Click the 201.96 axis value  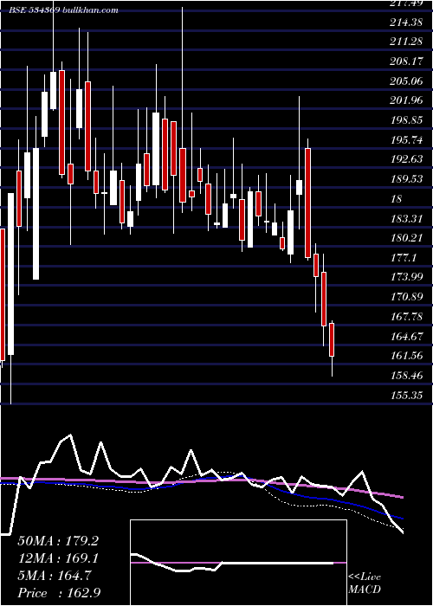click(x=406, y=101)
